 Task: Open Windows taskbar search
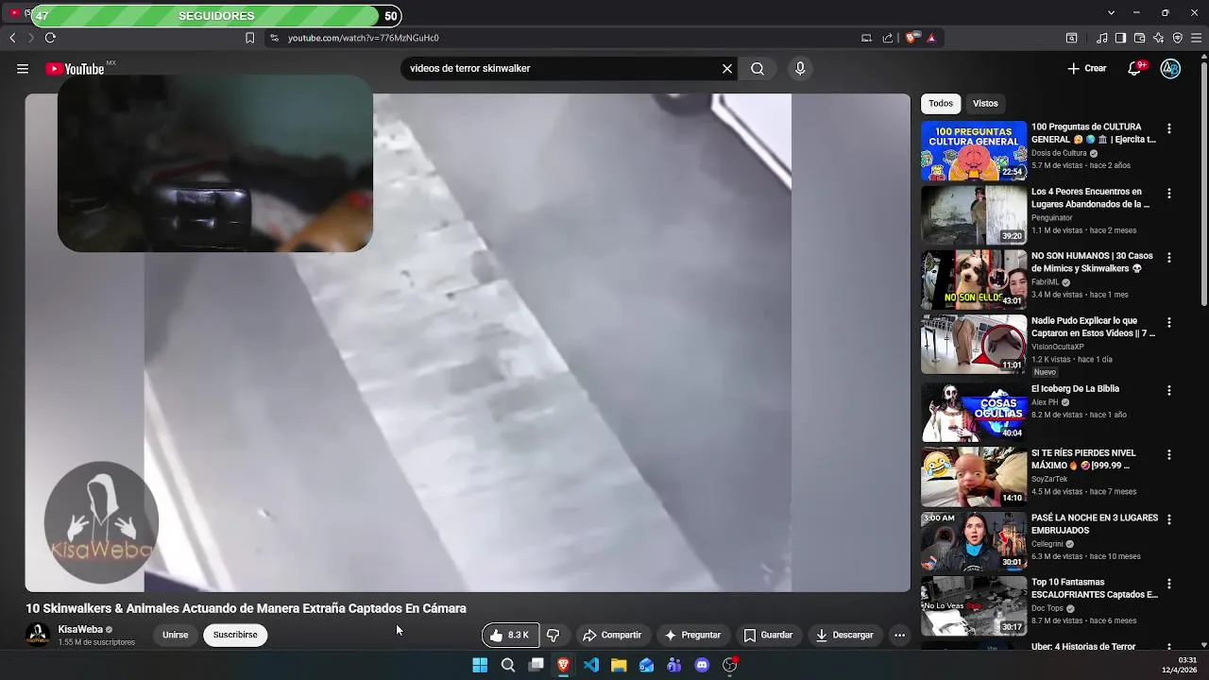pyautogui.click(x=508, y=665)
